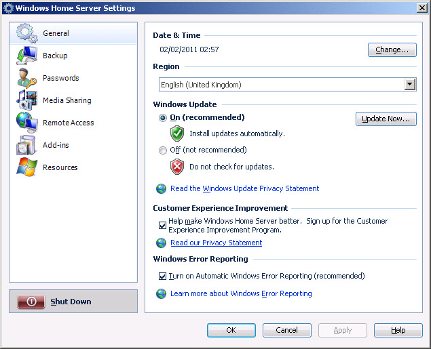Open the Windows Update Privacy Statement link

pyautogui.click(x=244, y=189)
